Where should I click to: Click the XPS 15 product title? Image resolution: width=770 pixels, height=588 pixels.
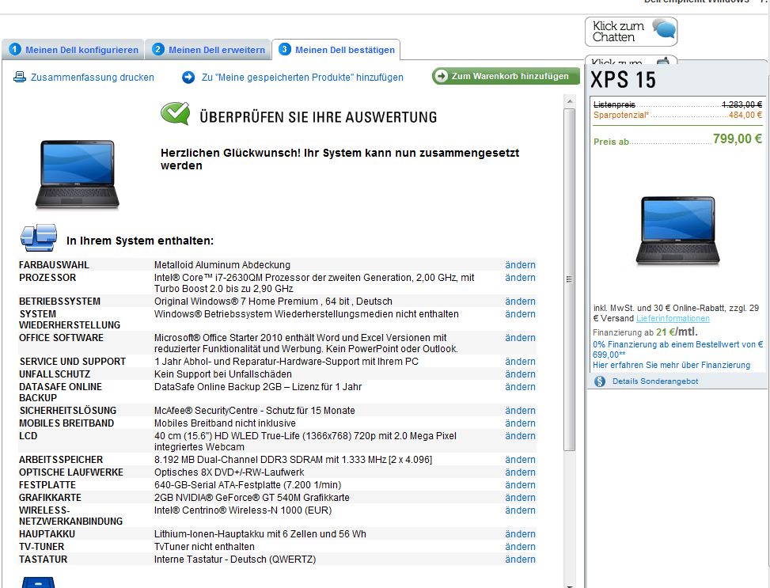point(623,80)
